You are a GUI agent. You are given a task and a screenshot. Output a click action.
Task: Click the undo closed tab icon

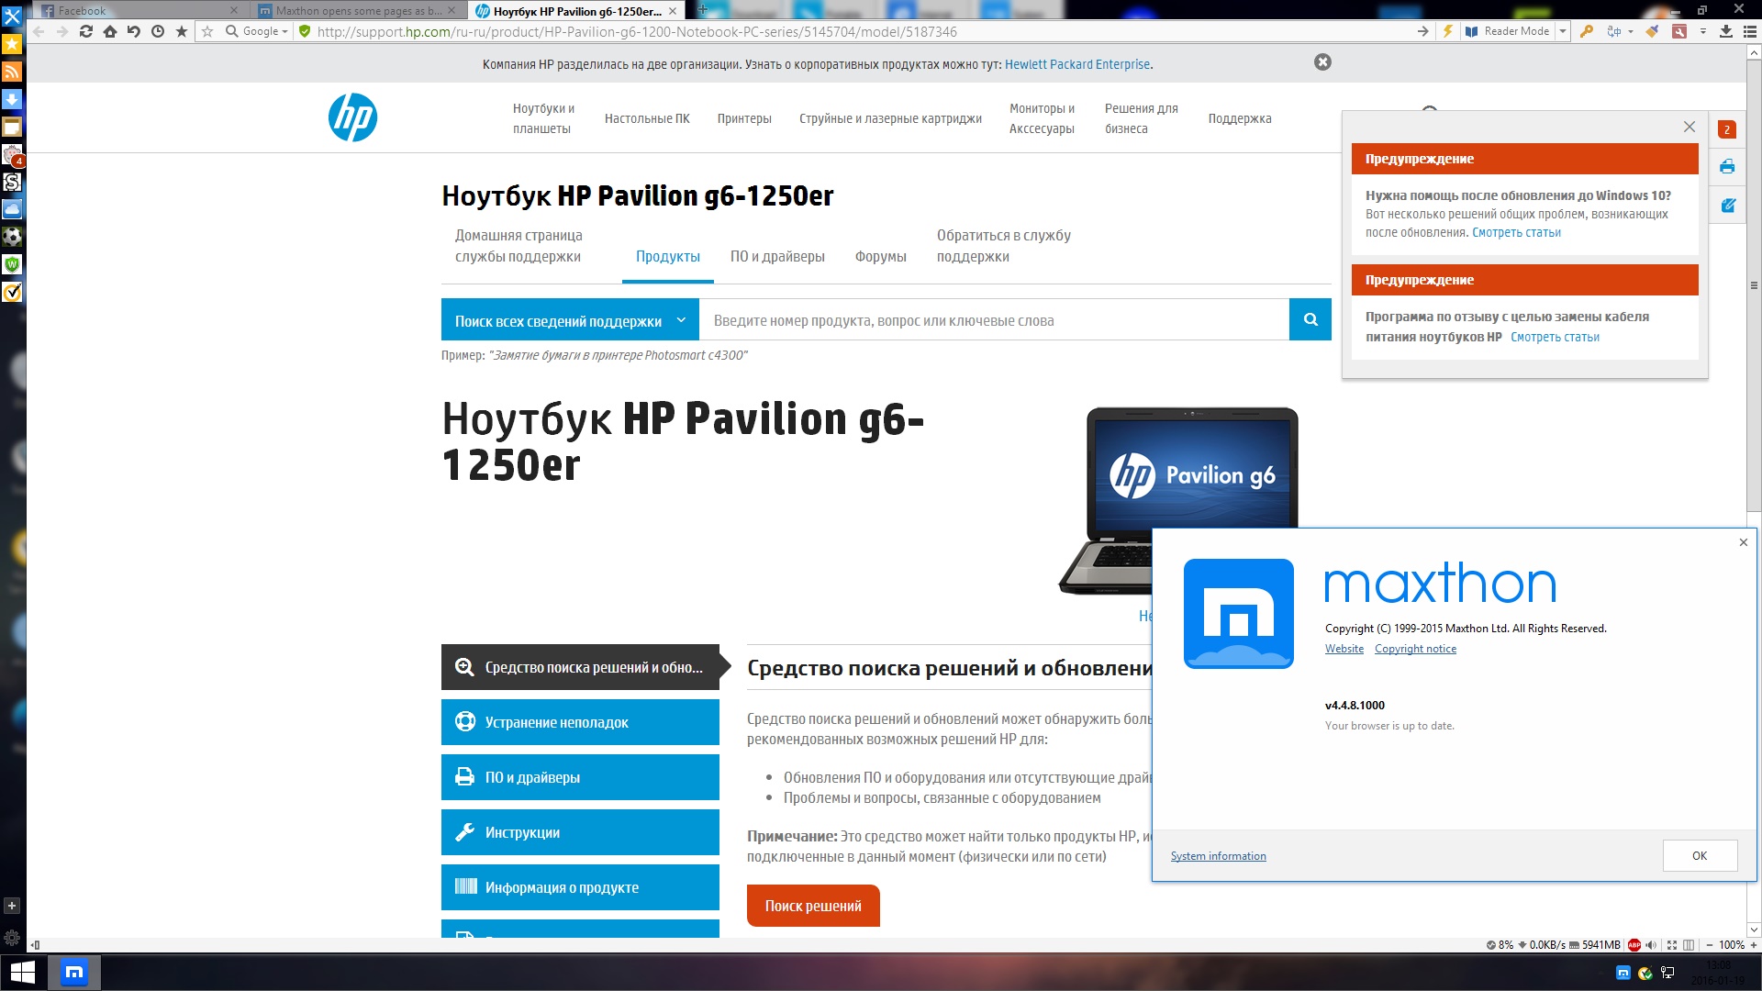tap(134, 31)
